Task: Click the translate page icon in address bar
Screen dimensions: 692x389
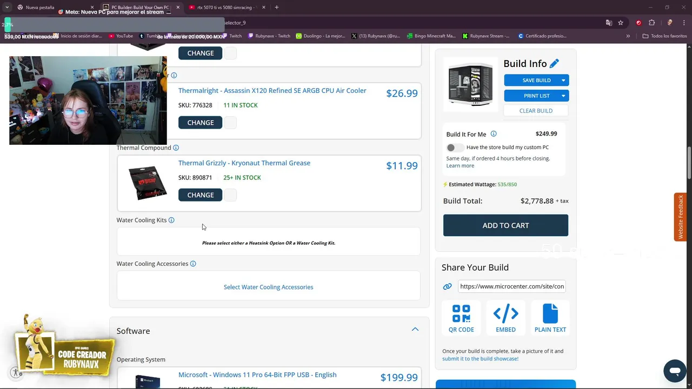Action: (x=609, y=23)
